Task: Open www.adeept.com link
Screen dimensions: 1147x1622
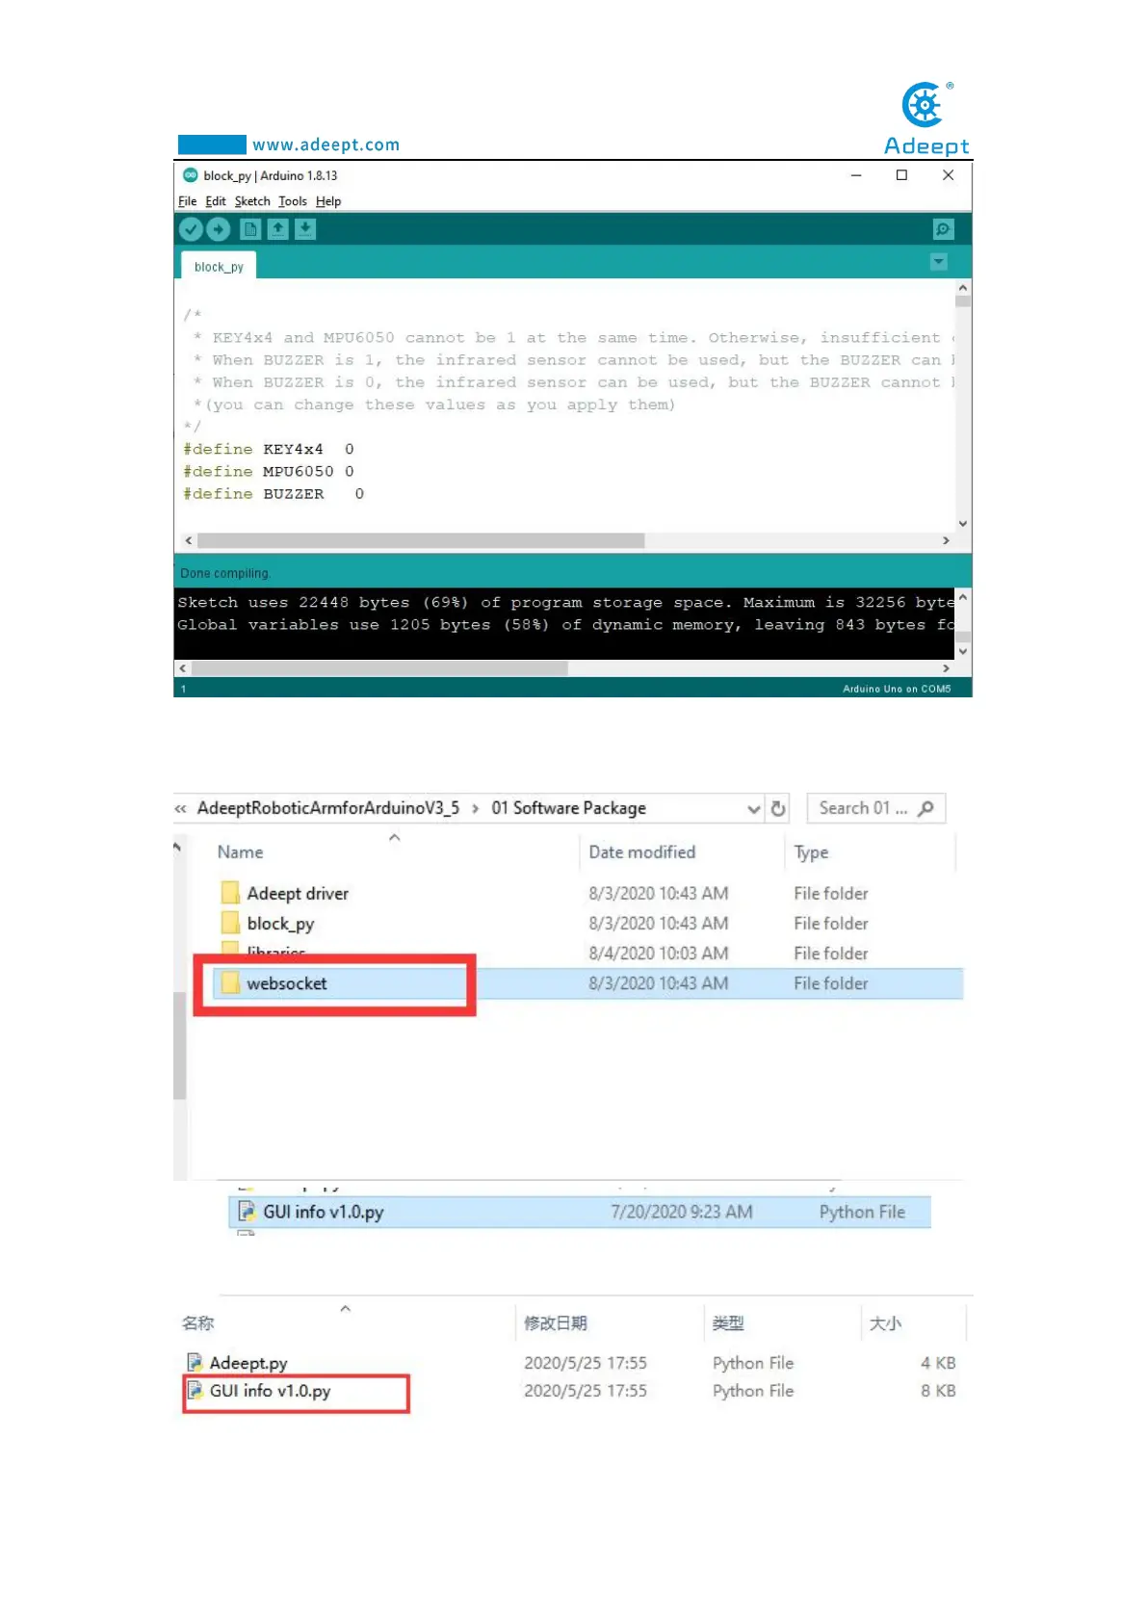Action: tap(326, 144)
